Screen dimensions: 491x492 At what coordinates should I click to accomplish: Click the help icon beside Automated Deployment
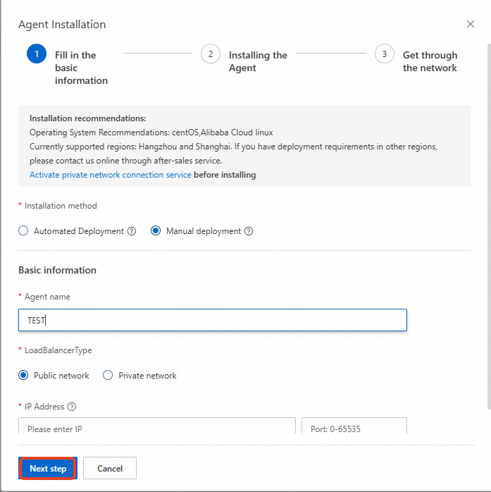tap(132, 231)
